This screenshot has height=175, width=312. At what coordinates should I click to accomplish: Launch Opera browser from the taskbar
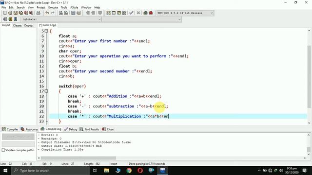pyautogui.click(x=140, y=171)
